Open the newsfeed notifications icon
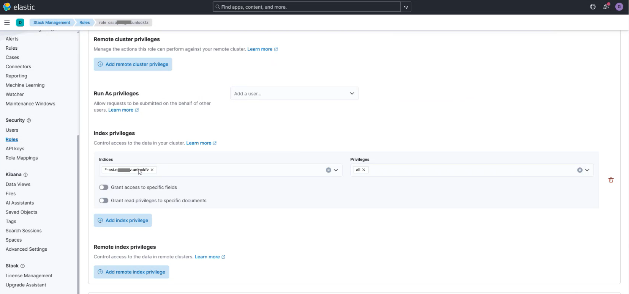 coord(606,7)
